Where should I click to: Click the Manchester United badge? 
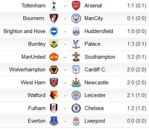coord(54,57)
